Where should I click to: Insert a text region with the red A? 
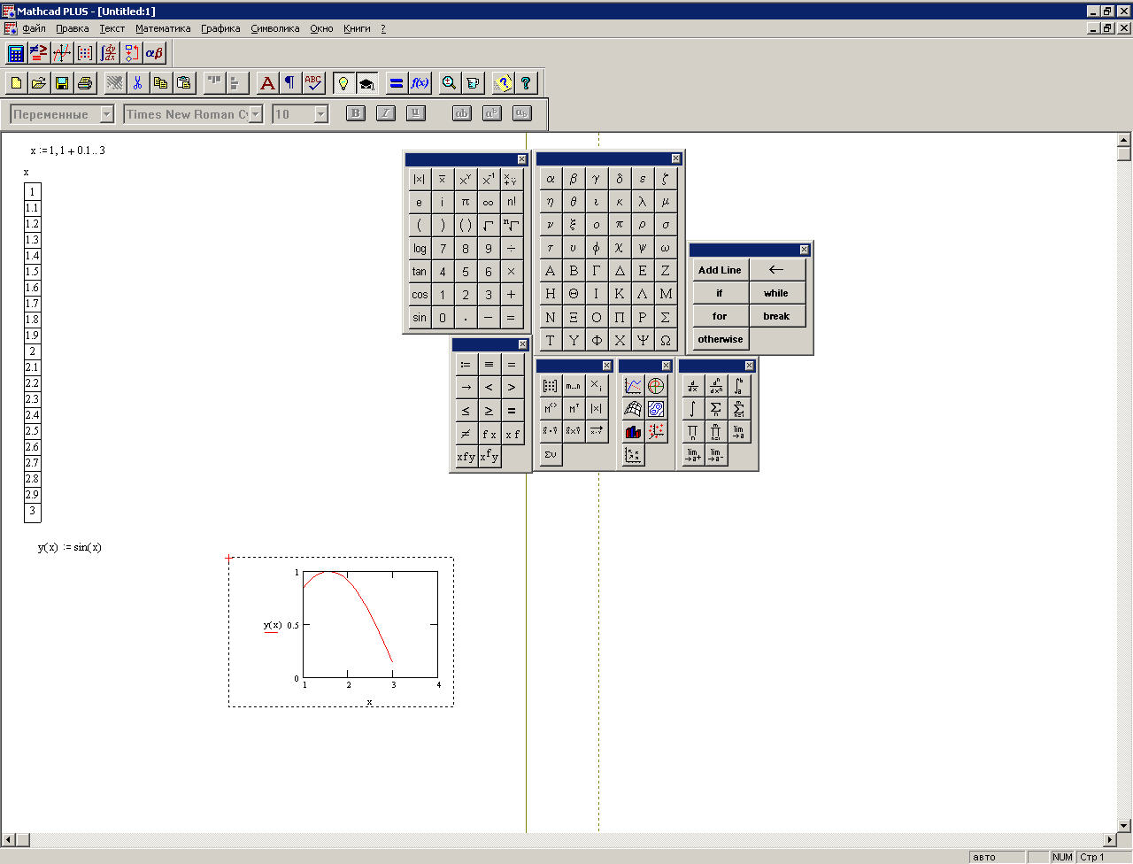pyautogui.click(x=266, y=83)
